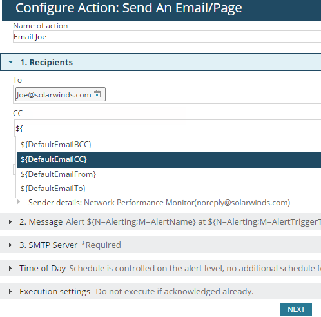
Task: Click into the CC input field
Action: click(168, 128)
